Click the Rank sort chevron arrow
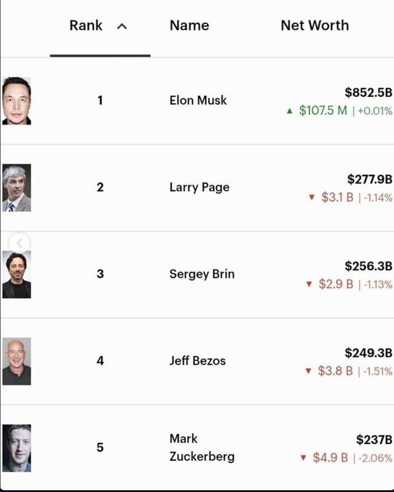 [122, 26]
